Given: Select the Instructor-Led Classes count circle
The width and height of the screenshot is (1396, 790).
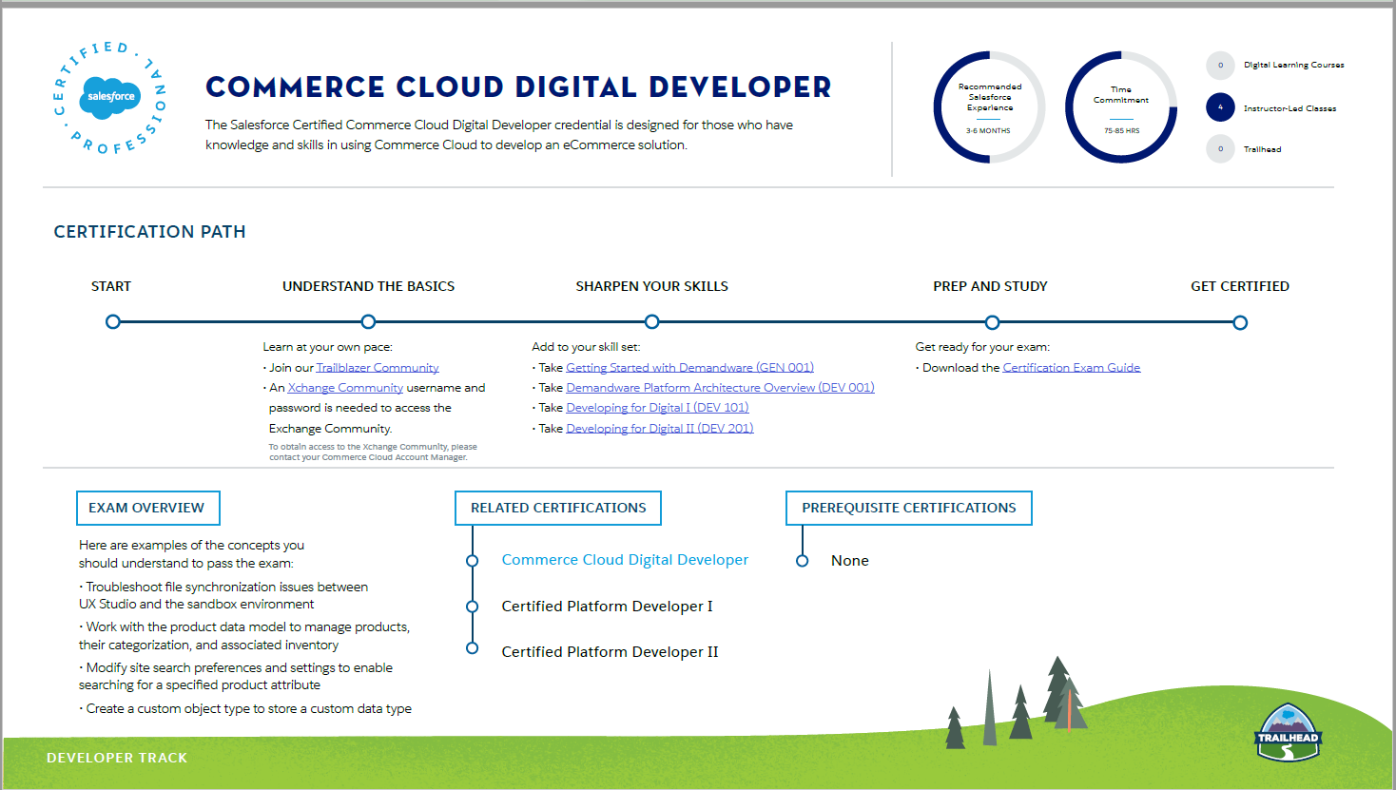Looking at the screenshot, I should (1220, 107).
